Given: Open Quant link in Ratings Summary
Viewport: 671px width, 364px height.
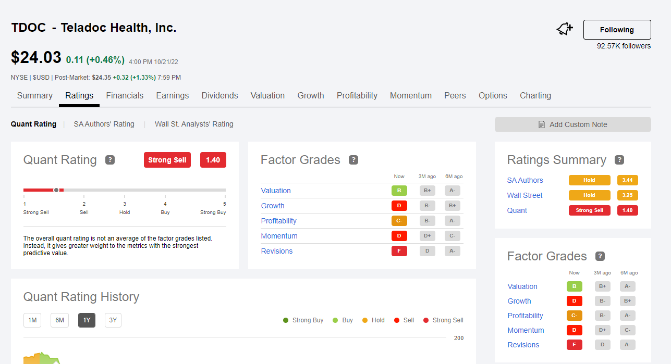Looking at the screenshot, I should coord(517,210).
